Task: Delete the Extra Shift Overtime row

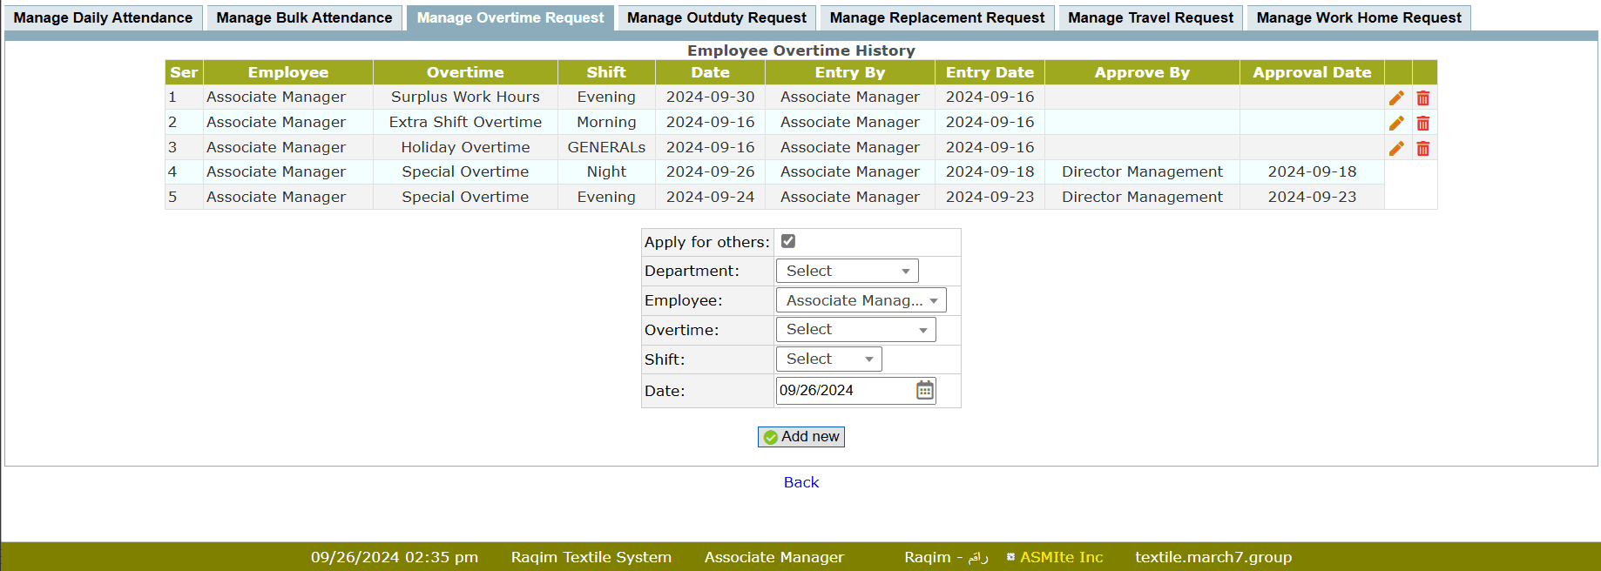Action: (1422, 124)
